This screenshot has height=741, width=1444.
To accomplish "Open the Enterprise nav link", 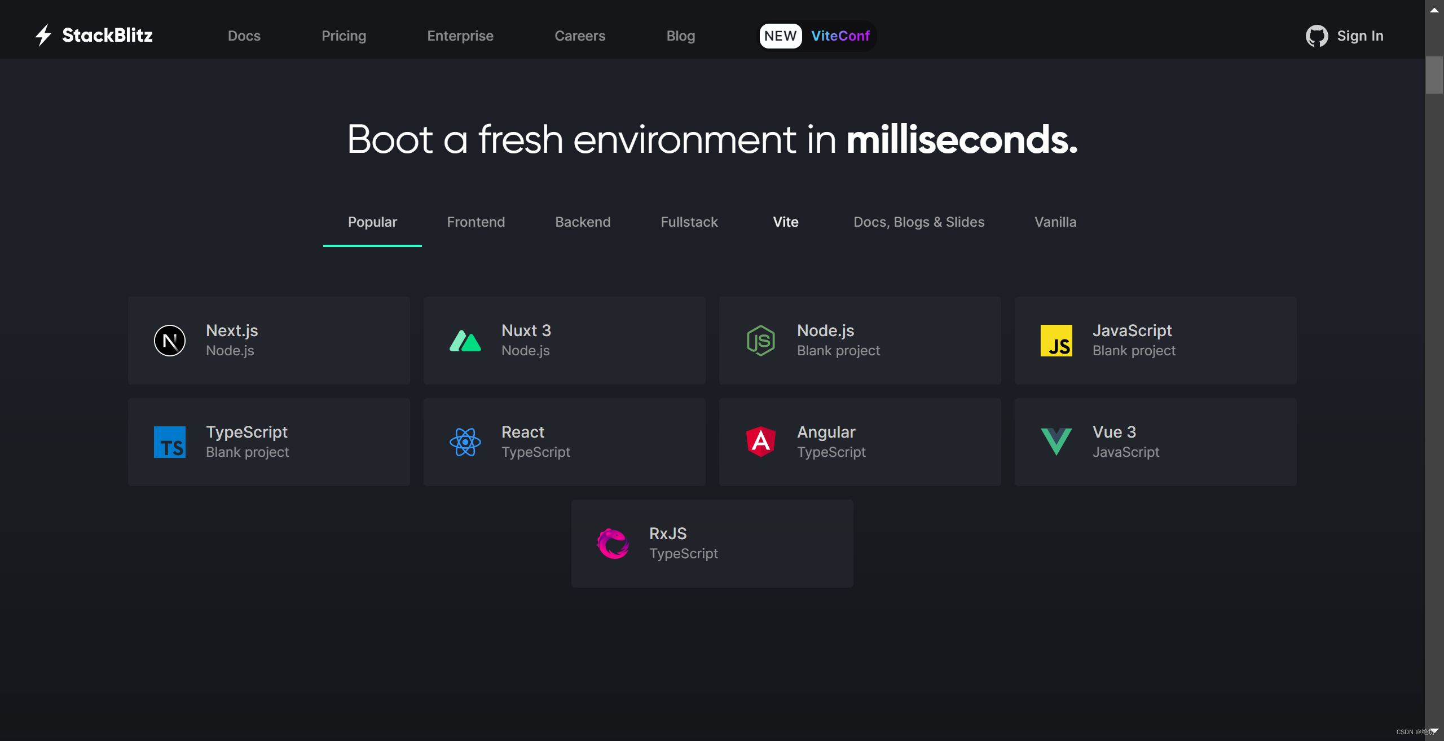I will (460, 36).
